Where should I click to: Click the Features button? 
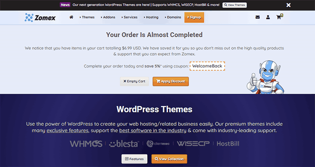(134, 159)
